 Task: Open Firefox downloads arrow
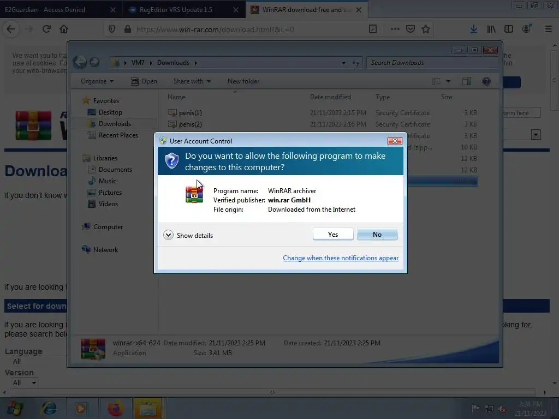(473, 29)
